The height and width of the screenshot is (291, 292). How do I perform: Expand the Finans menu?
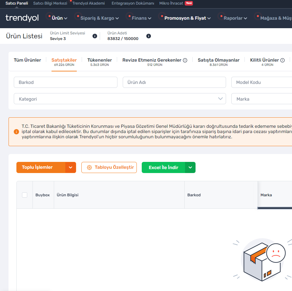click(x=141, y=18)
